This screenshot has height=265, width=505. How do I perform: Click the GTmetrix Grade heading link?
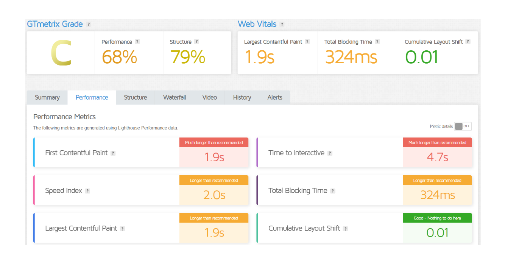tap(55, 24)
